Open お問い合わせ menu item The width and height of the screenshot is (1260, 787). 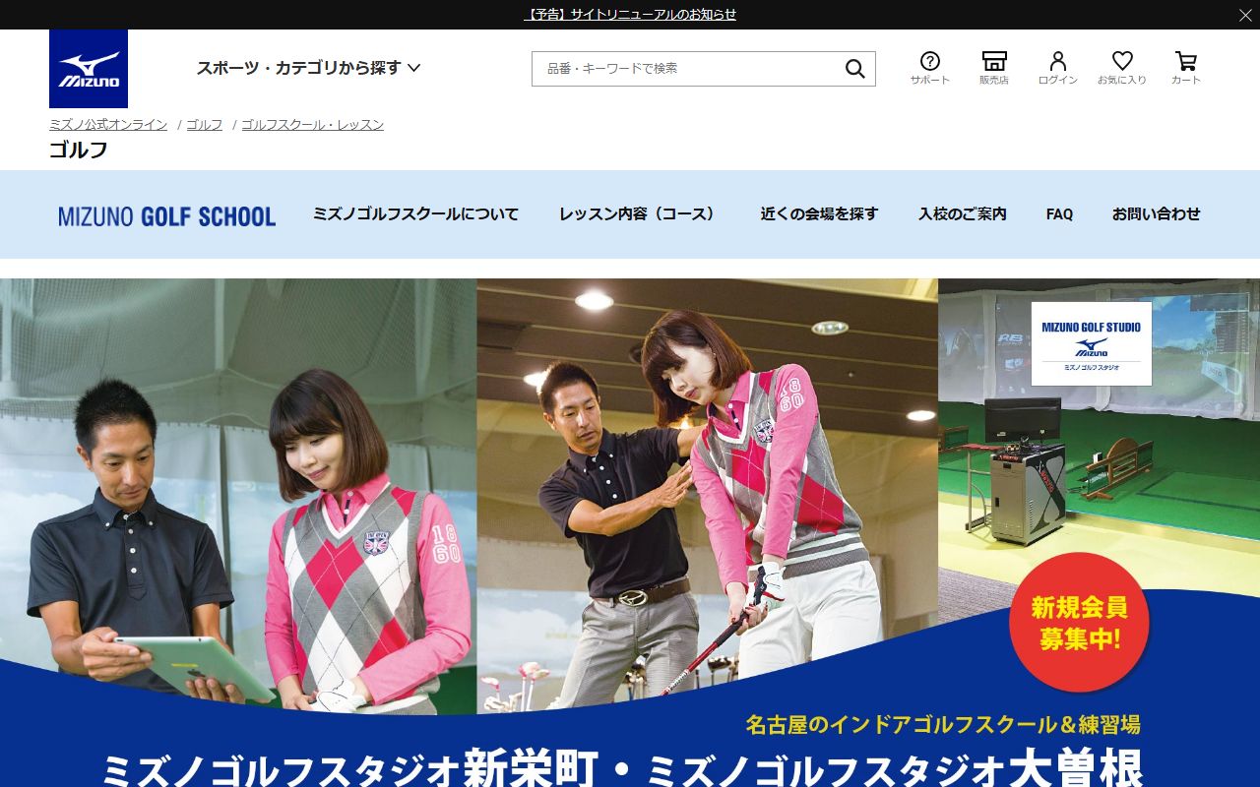coord(1157,214)
